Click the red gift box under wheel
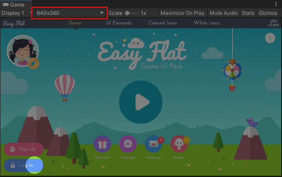 (232, 88)
